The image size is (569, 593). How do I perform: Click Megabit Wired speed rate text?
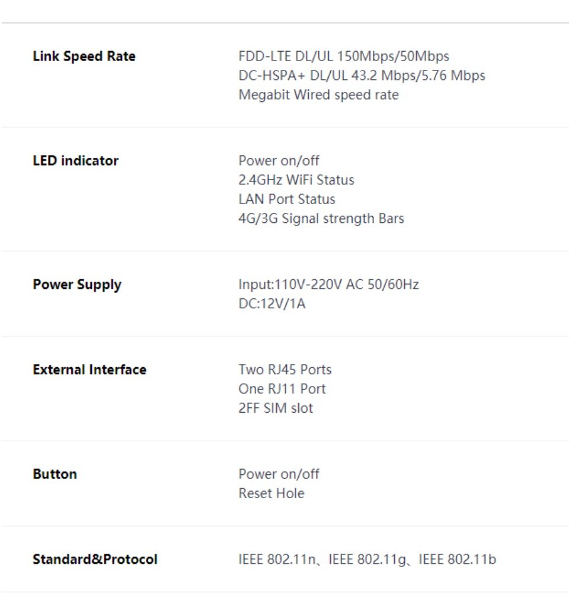pyautogui.click(x=319, y=94)
